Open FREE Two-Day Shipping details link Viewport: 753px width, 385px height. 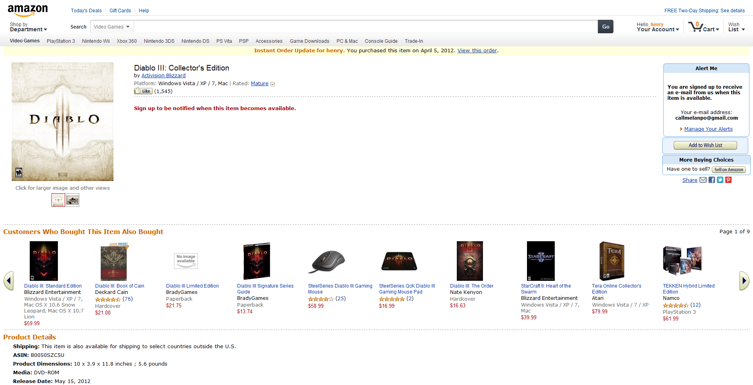(x=705, y=11)
